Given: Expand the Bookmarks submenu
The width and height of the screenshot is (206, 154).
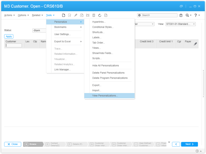Looking at the screenshot, I should coord(65,27).
